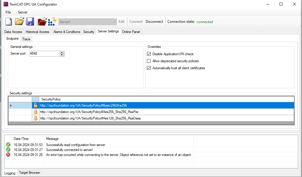Switch to the Alarms & Conditions tab

click(67, 32)
